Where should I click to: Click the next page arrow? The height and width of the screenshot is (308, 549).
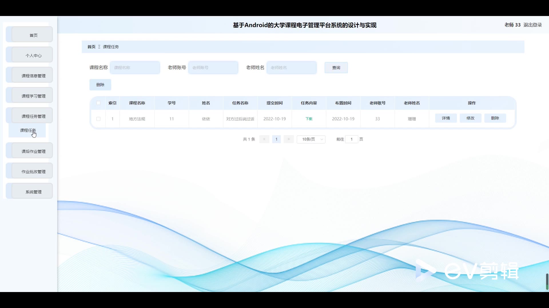click(x=289, y=139)
